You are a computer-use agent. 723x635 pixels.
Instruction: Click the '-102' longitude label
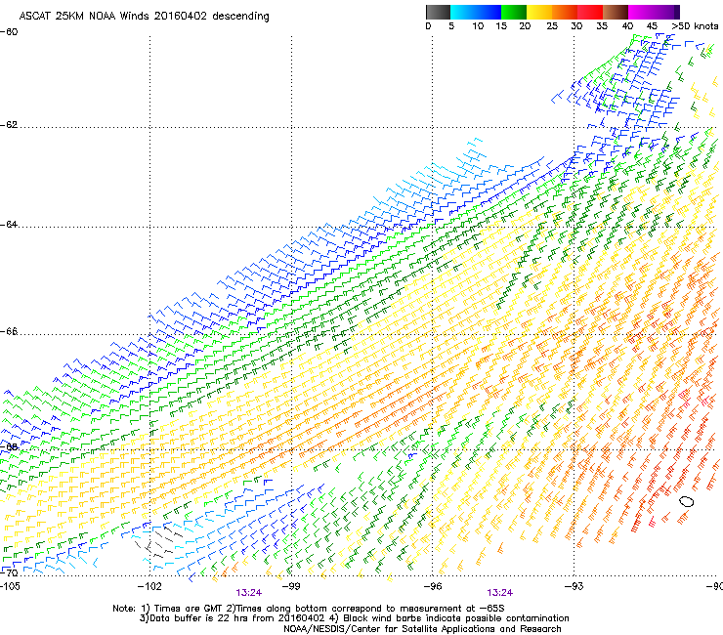pos(149,586)
